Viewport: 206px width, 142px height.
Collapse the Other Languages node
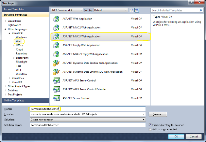click(x=5, y=29)
